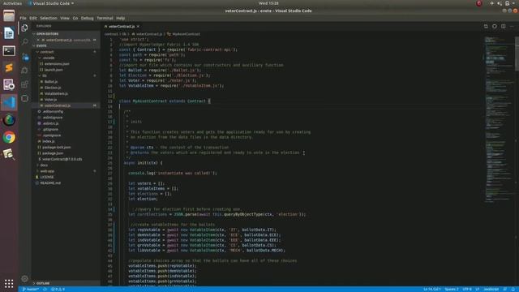
Task: Click the clock in the top bar
Action: 268,3
